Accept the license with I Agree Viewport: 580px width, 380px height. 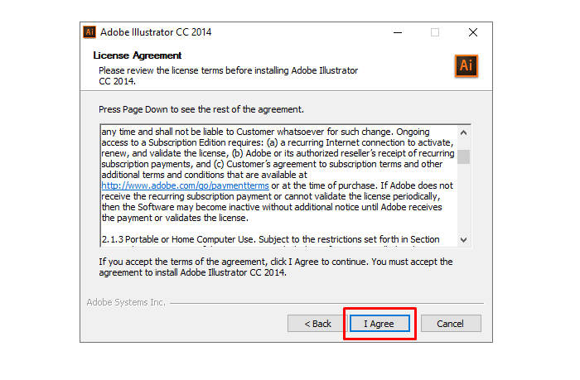[379, 323]
